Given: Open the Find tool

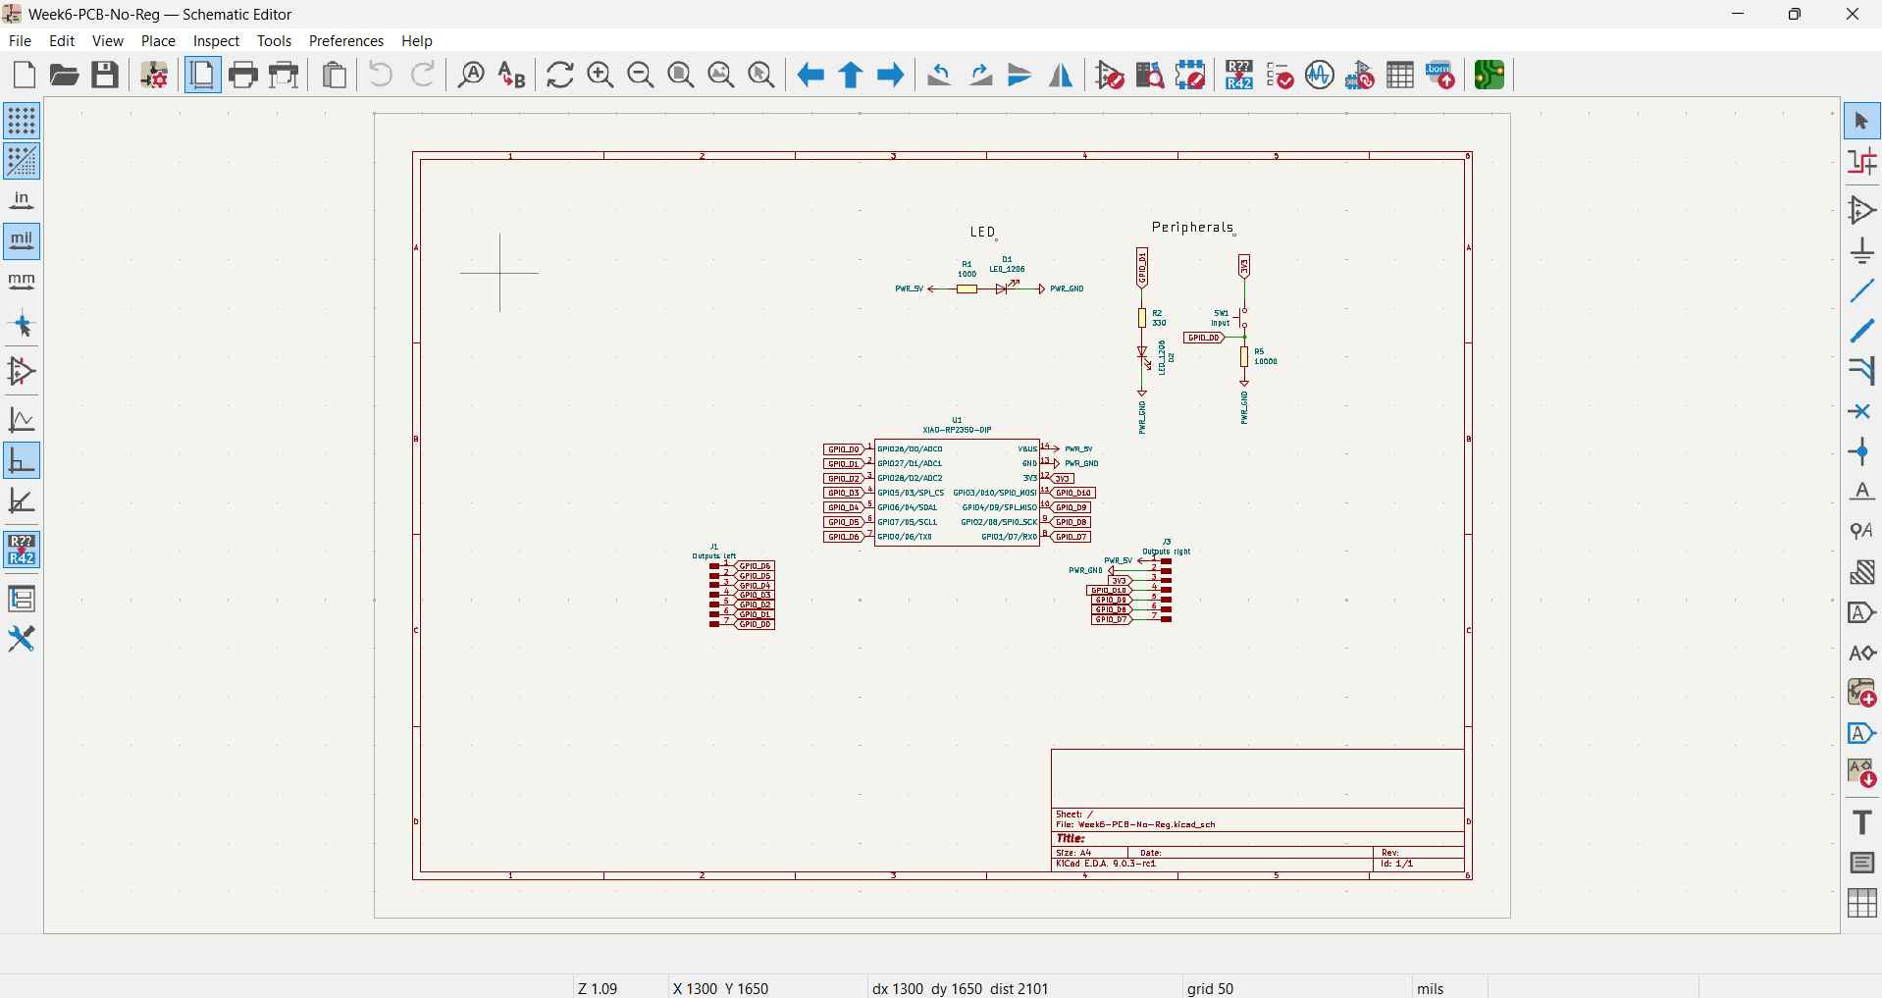Looking at the screenshot, I should click(x=472, y=75).
